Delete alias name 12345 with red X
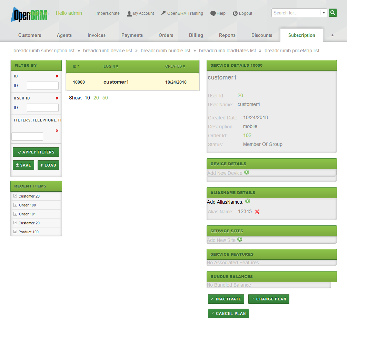The height and width of the screenshot is (341, 368). (257, 212)
